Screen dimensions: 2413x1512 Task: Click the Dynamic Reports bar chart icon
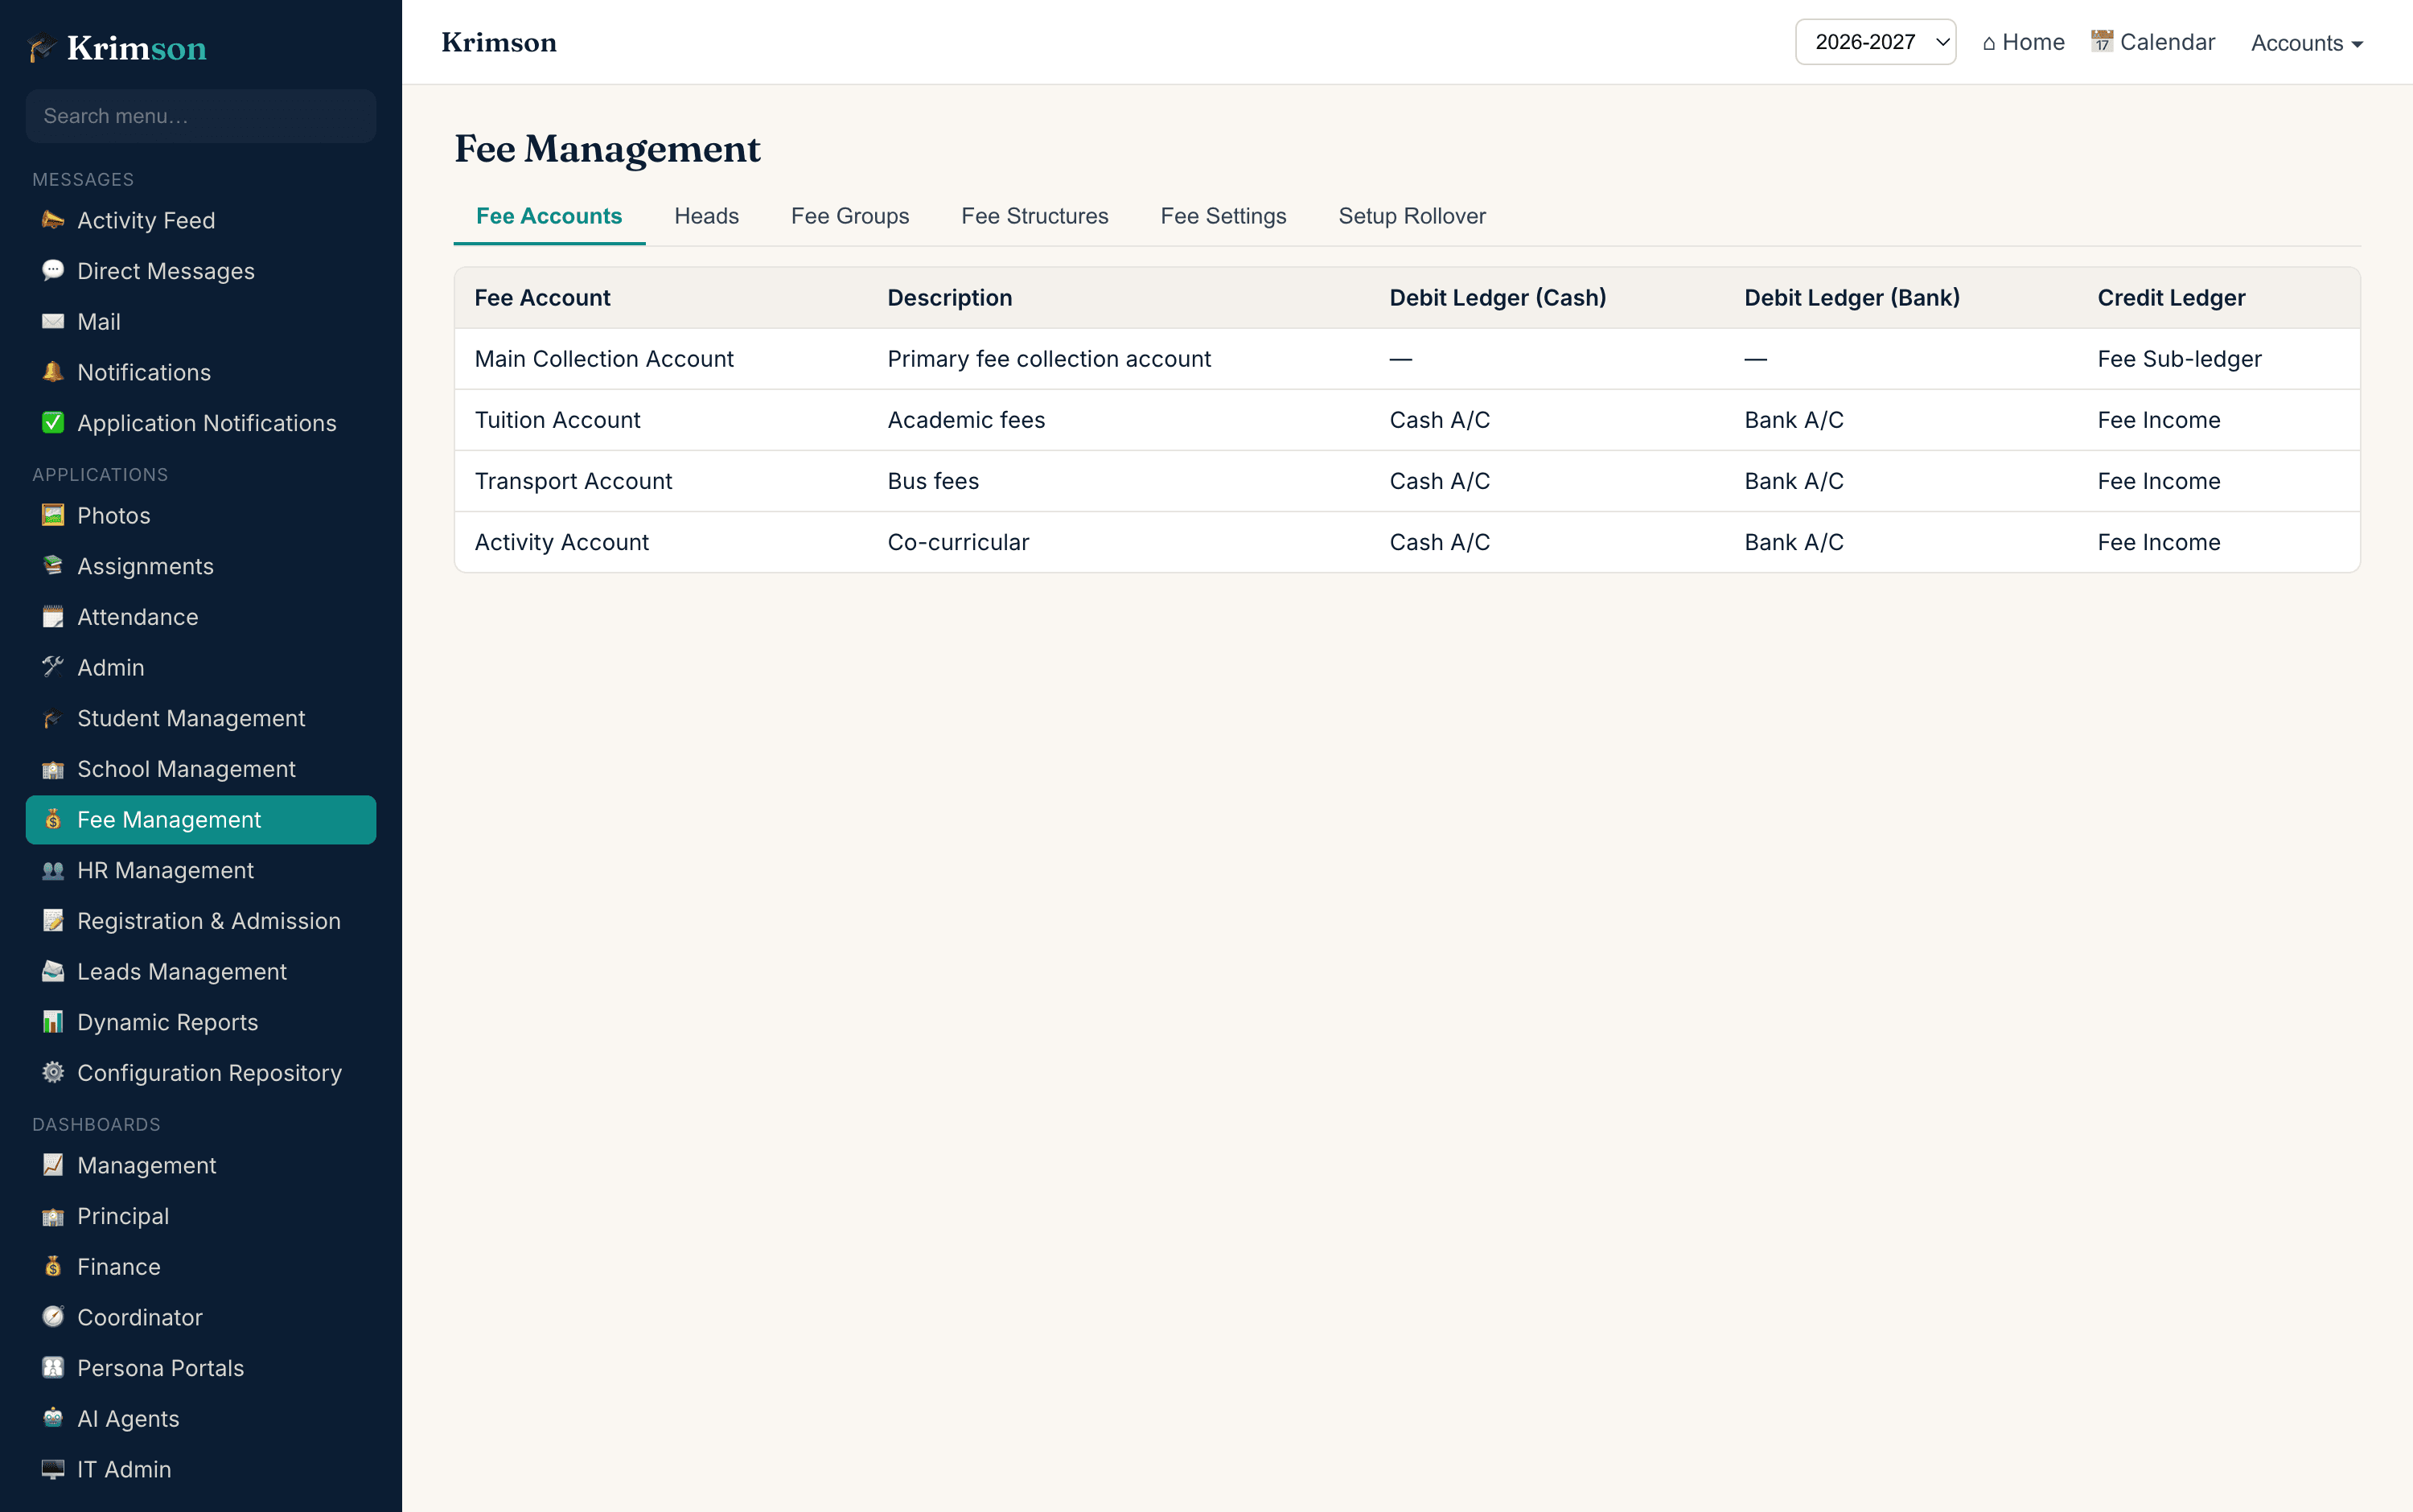[x=53, y=1022]
